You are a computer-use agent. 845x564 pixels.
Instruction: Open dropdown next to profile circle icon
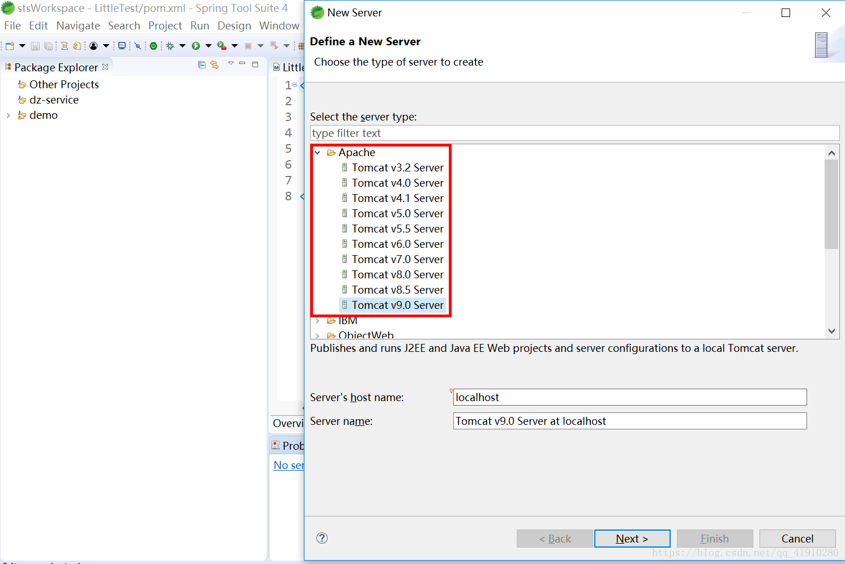pos(106,46)
